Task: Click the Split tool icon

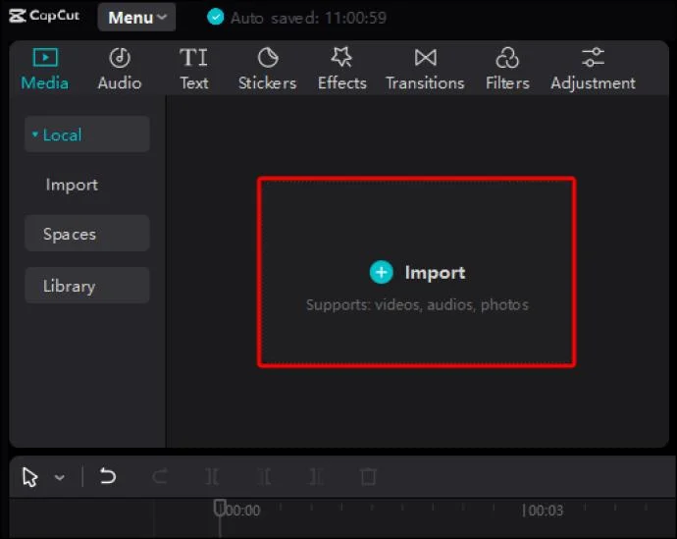Action: [x=212, y=477]
